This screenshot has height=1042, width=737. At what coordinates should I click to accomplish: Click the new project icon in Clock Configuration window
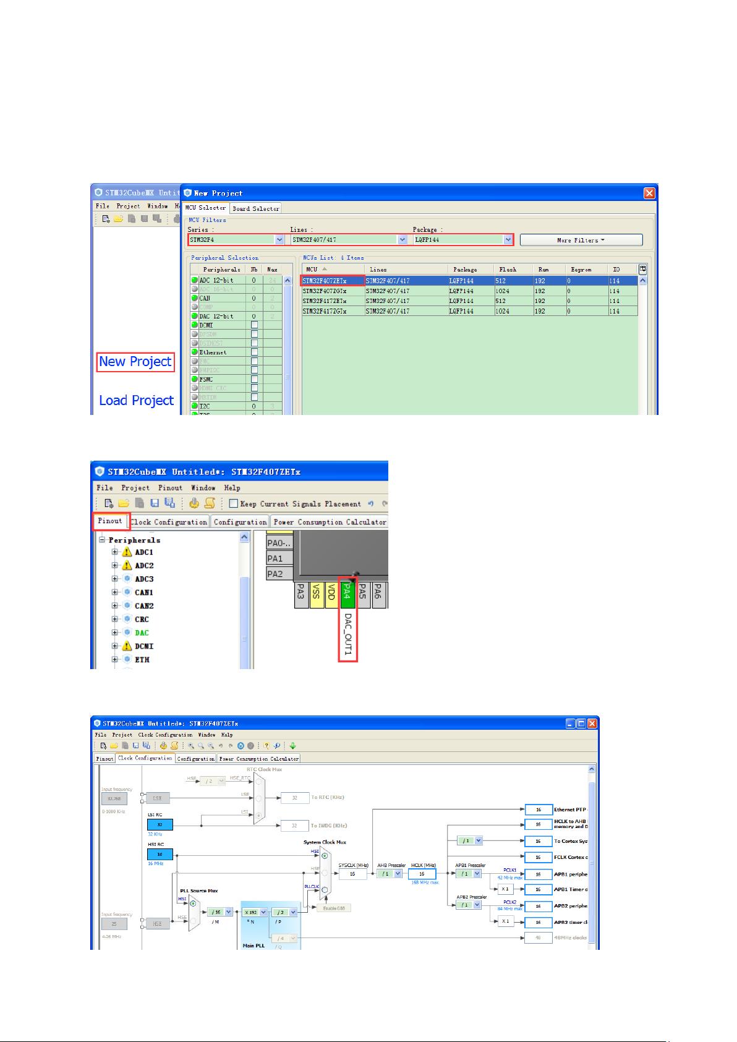coord(104,746)
